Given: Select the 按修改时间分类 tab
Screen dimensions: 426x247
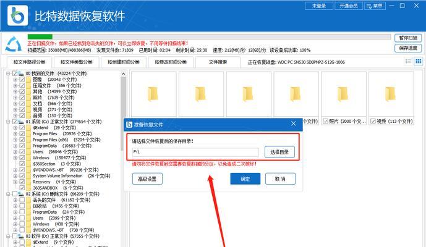Looking at the screenshot, I should pyautogui.click(x=171, y=62).
